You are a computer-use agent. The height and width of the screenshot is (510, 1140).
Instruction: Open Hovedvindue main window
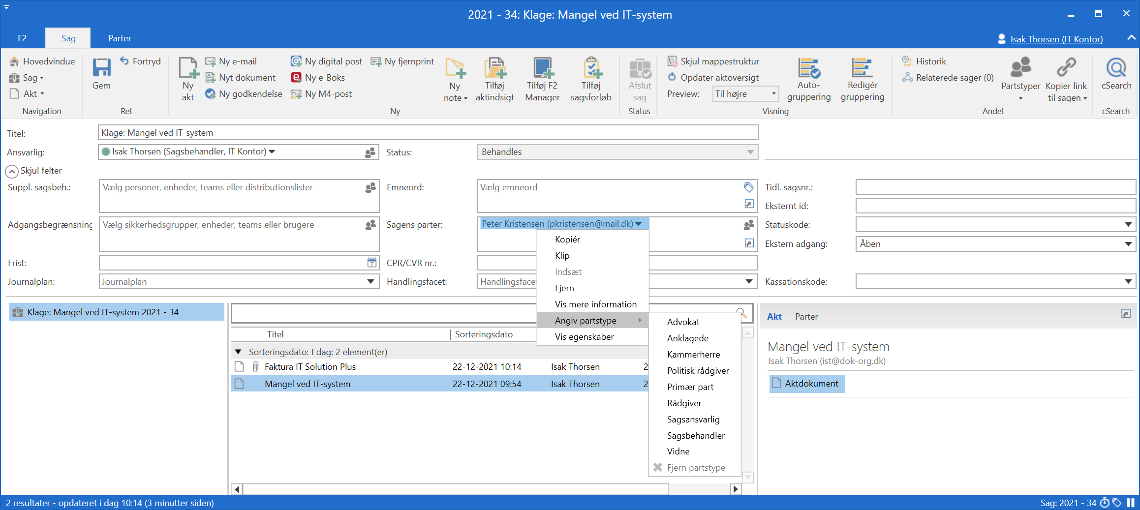pyautogui.click(x=42, y=61)
